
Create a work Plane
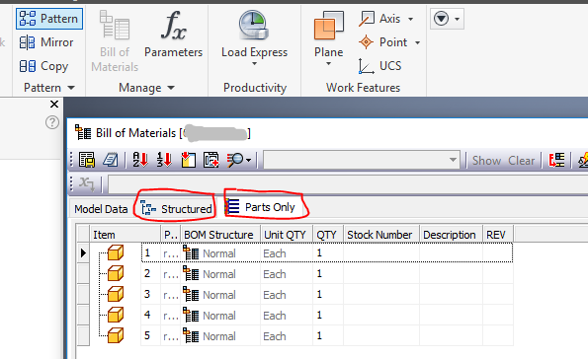click(328, 34)
